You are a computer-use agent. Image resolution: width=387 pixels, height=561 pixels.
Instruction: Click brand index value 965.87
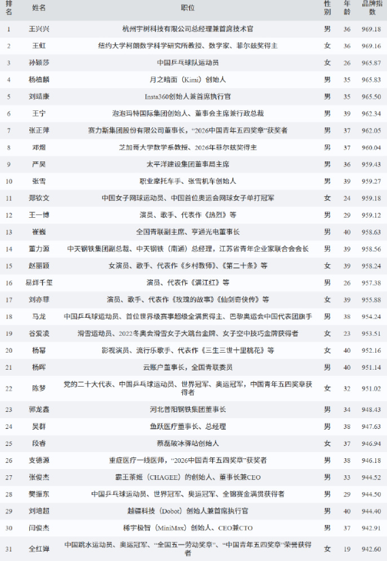(371, 63)
